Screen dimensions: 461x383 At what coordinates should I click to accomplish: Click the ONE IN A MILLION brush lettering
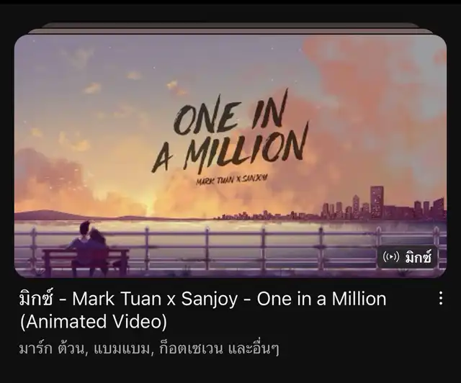pyautogui.click(x=230, y=134)
